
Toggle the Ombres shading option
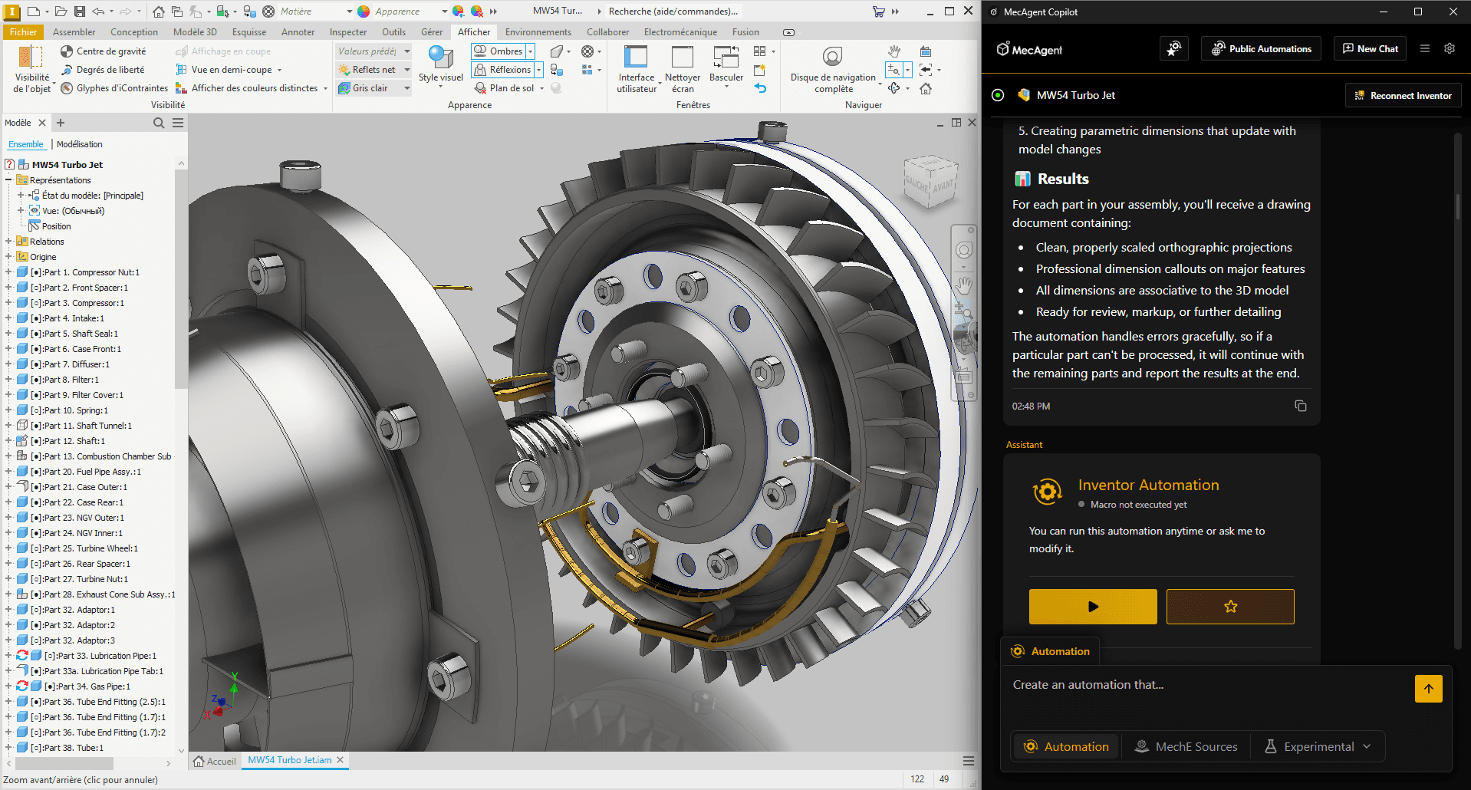pos(499,51)
